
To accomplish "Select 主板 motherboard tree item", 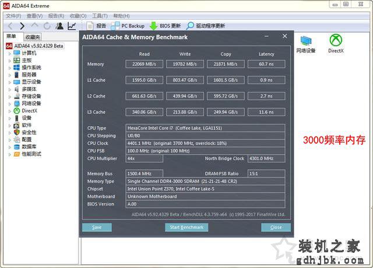I will pos(23,60).
